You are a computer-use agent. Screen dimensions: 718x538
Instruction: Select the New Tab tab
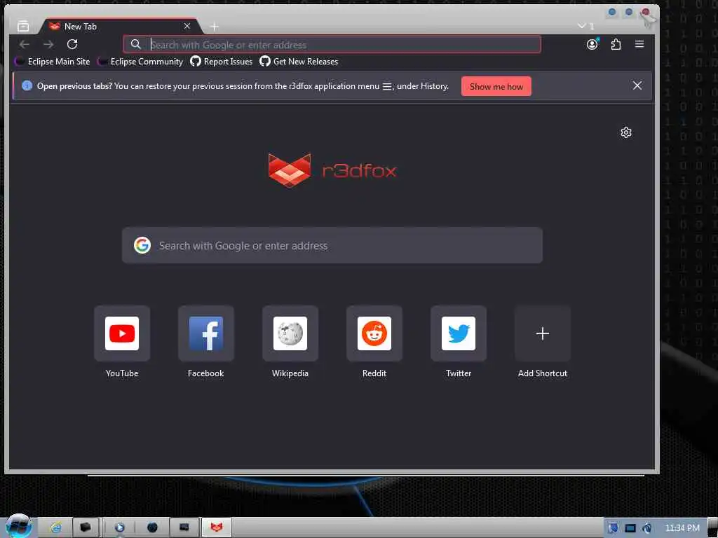[x=121, y=26]
